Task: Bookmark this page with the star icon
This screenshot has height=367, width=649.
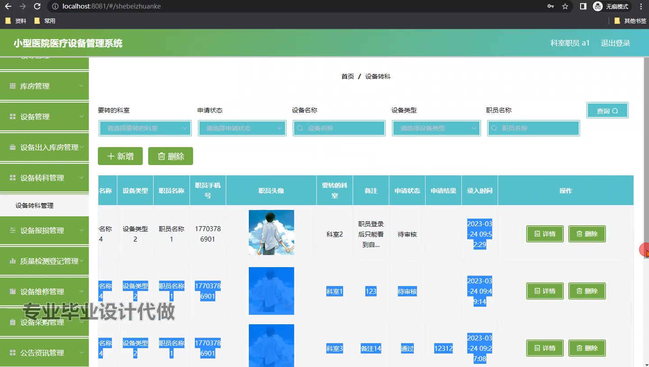Action: point(565,6)
